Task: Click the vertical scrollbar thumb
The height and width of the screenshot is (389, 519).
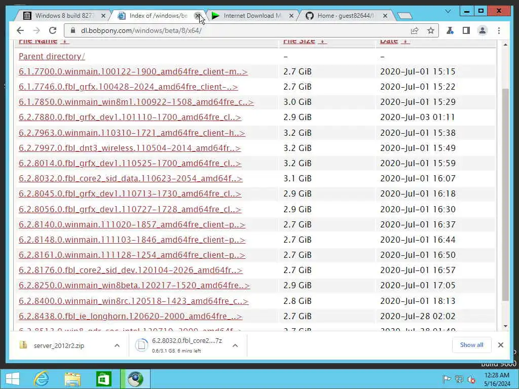Action: point(505,194)
